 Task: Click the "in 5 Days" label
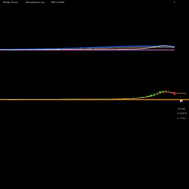pos(181,118)
